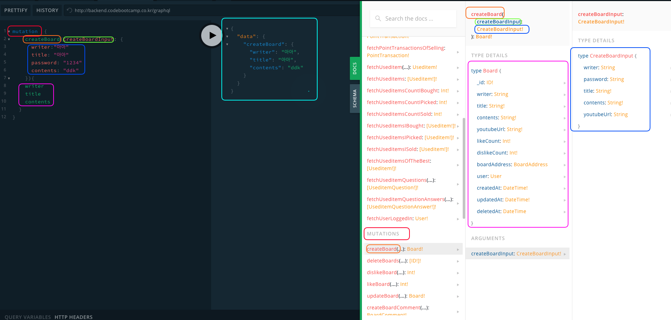Click the reload schema icon beside URL

click(70, 10)
